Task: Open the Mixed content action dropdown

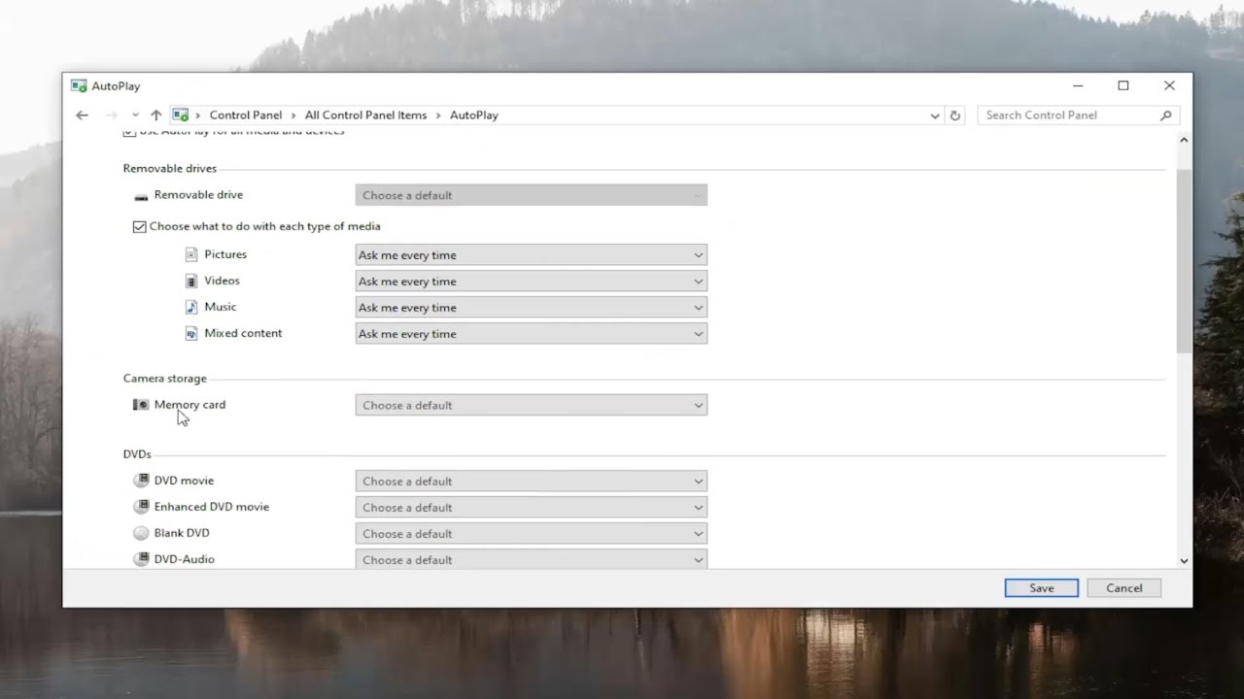Action: click(531, 334)
